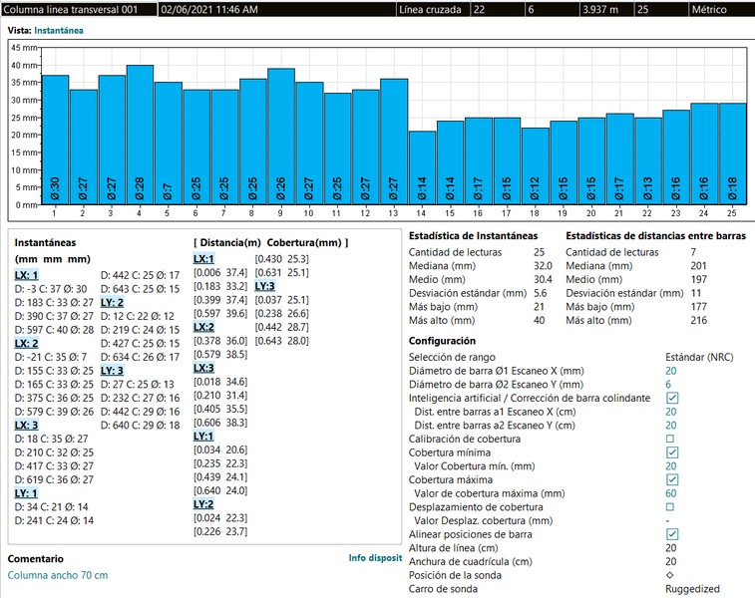Click the date 02/06/2021 11:46 AM header
Image resolution: width=755 pixels, height=598 pixels.
point(276,9)
